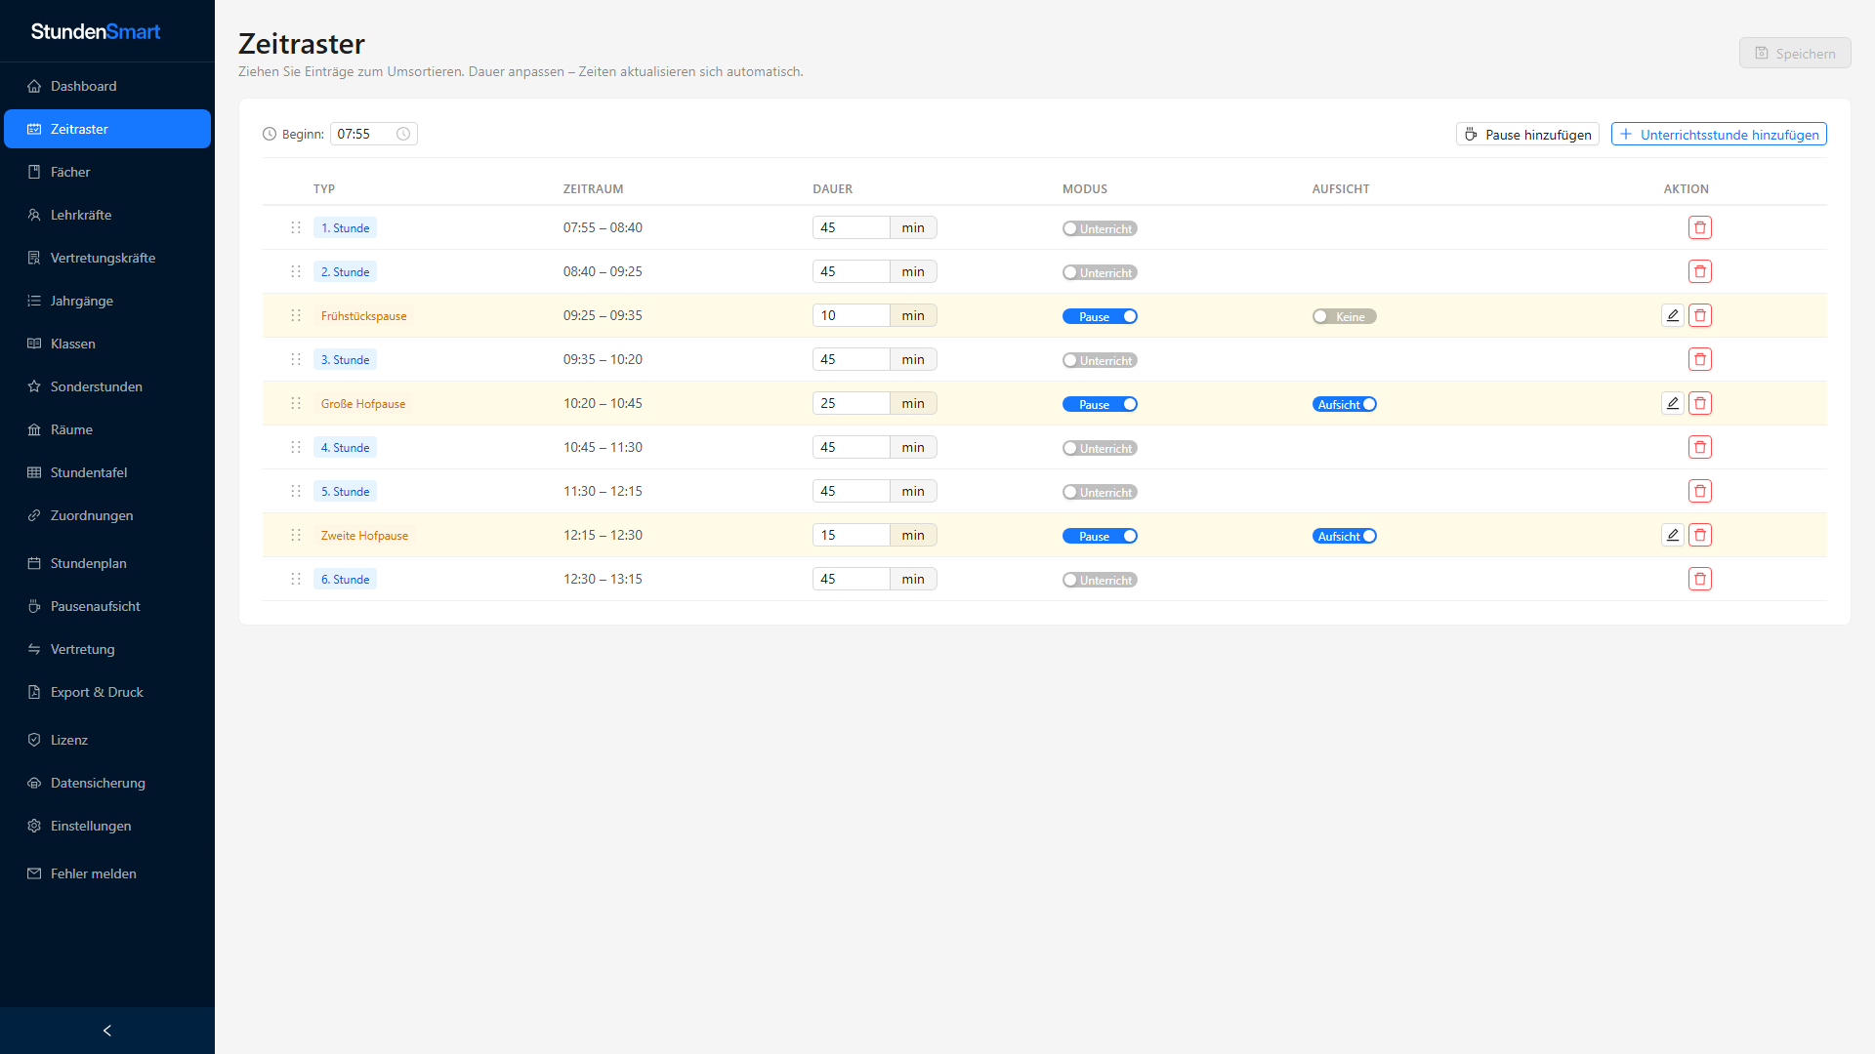
Task: Click duration field of Frühstückspause
Action: tap(851, 315)
